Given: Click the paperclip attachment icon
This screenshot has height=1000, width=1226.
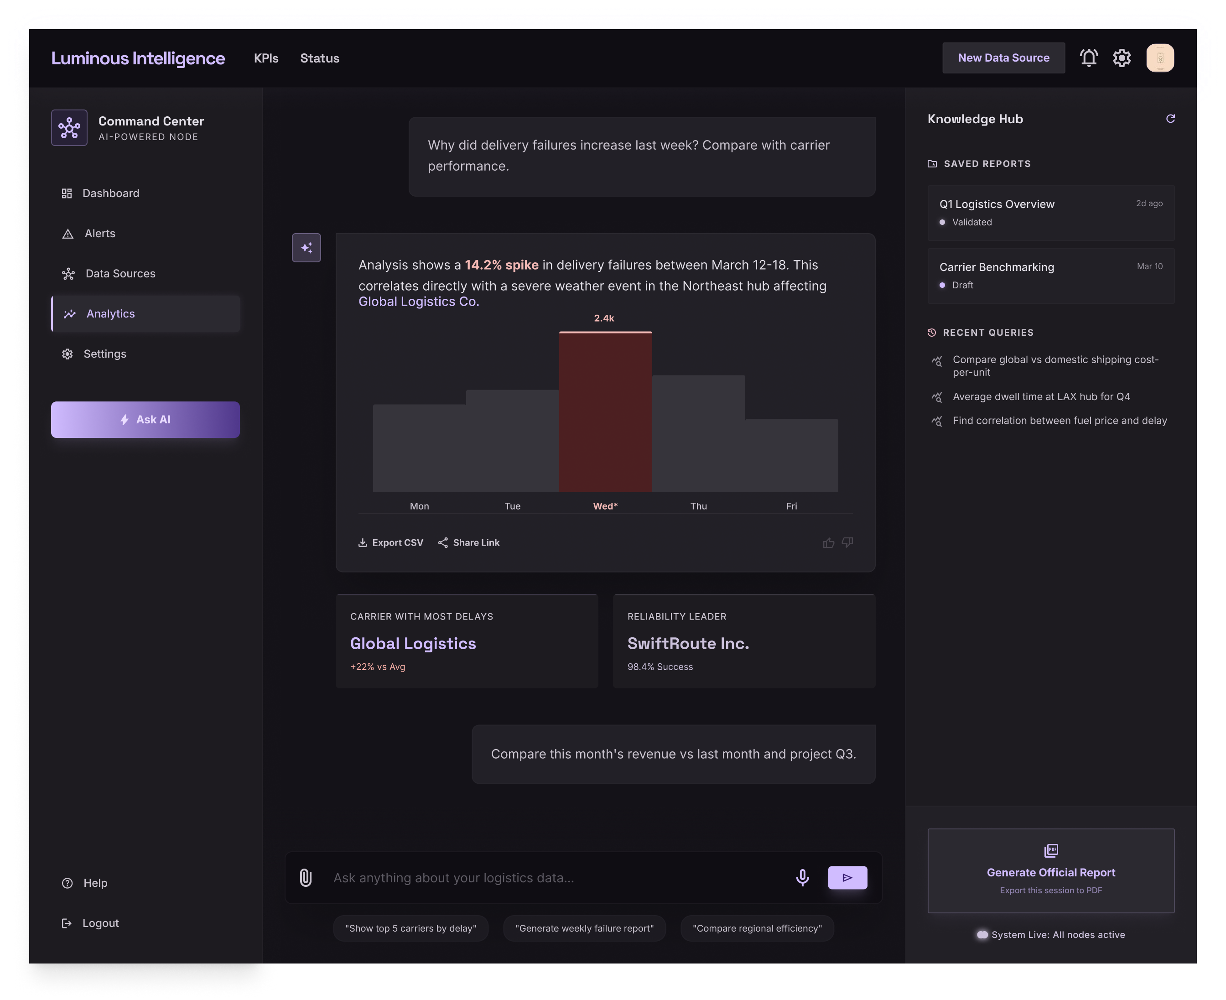Looking at the screenshot, I should pyautogui.click(x=306, y=877).
